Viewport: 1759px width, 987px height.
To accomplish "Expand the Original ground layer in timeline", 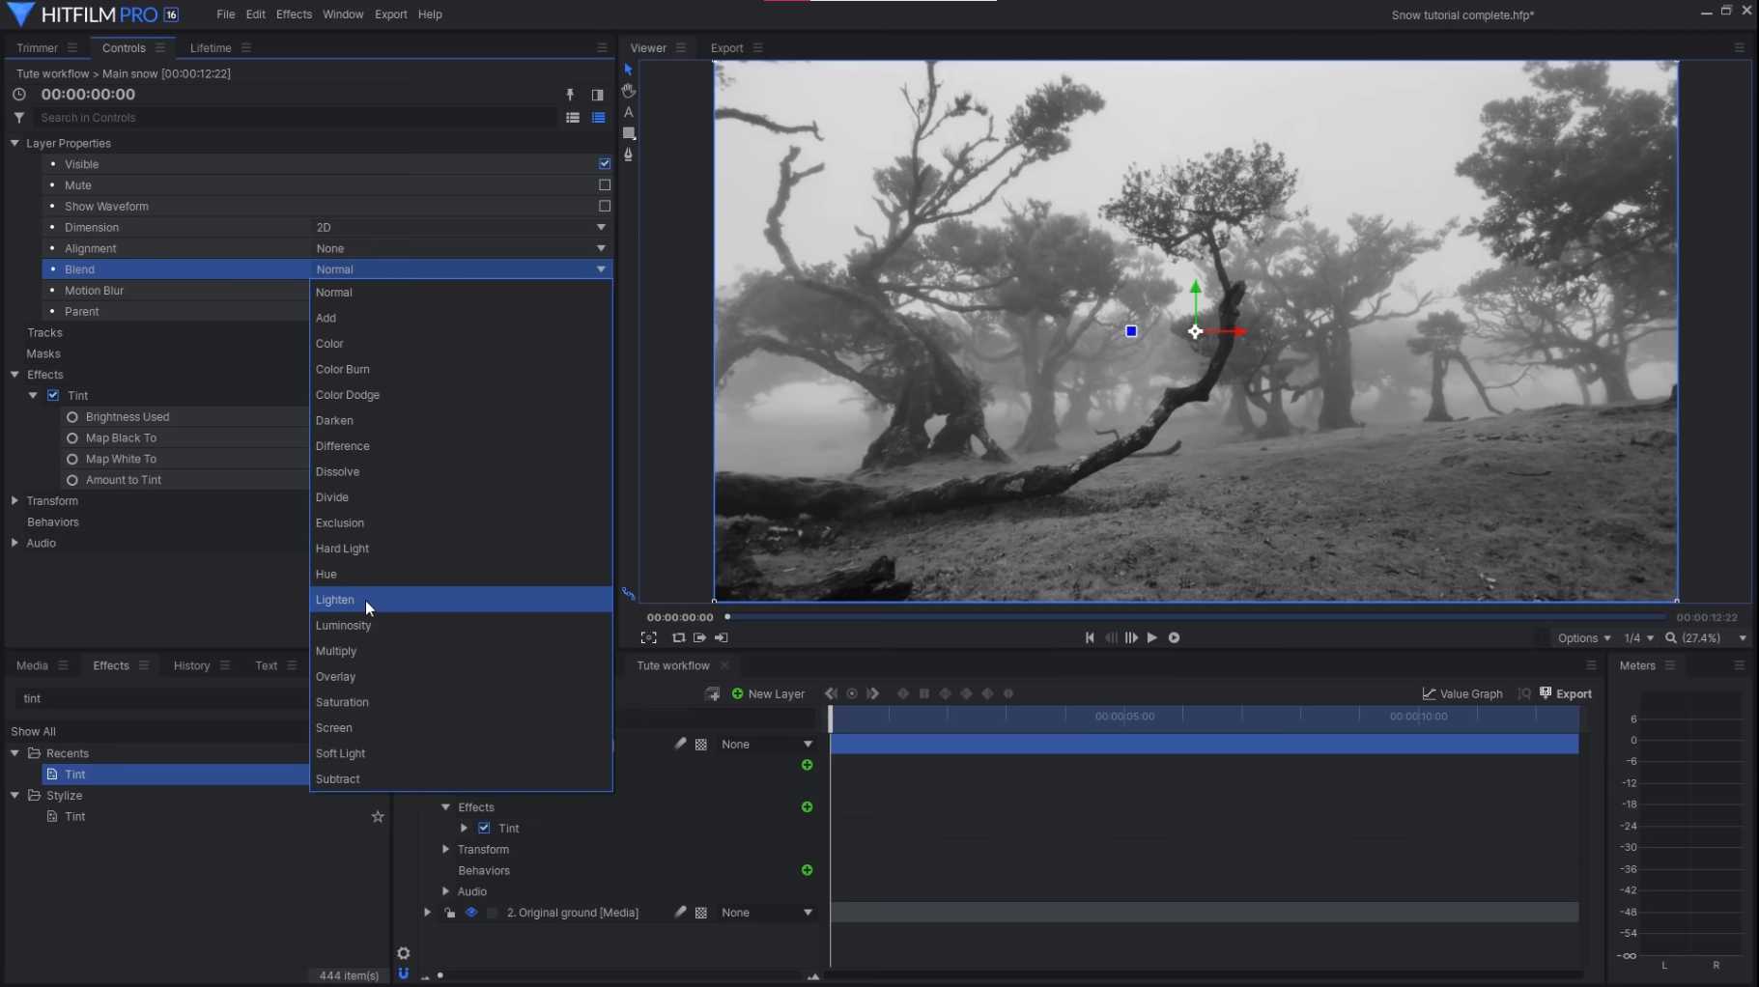I will pos(427,913).
